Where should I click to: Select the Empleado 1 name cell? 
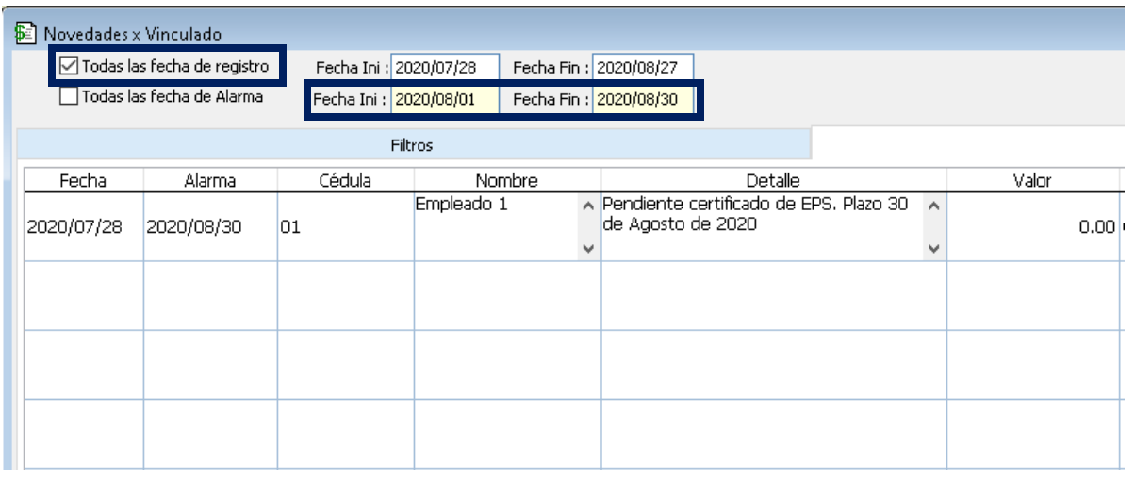(496, 226)
